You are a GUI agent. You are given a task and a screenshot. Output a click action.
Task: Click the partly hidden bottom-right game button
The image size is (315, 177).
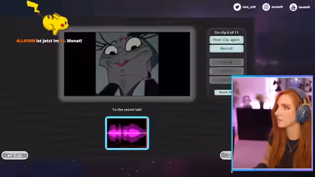click(226, 155)
